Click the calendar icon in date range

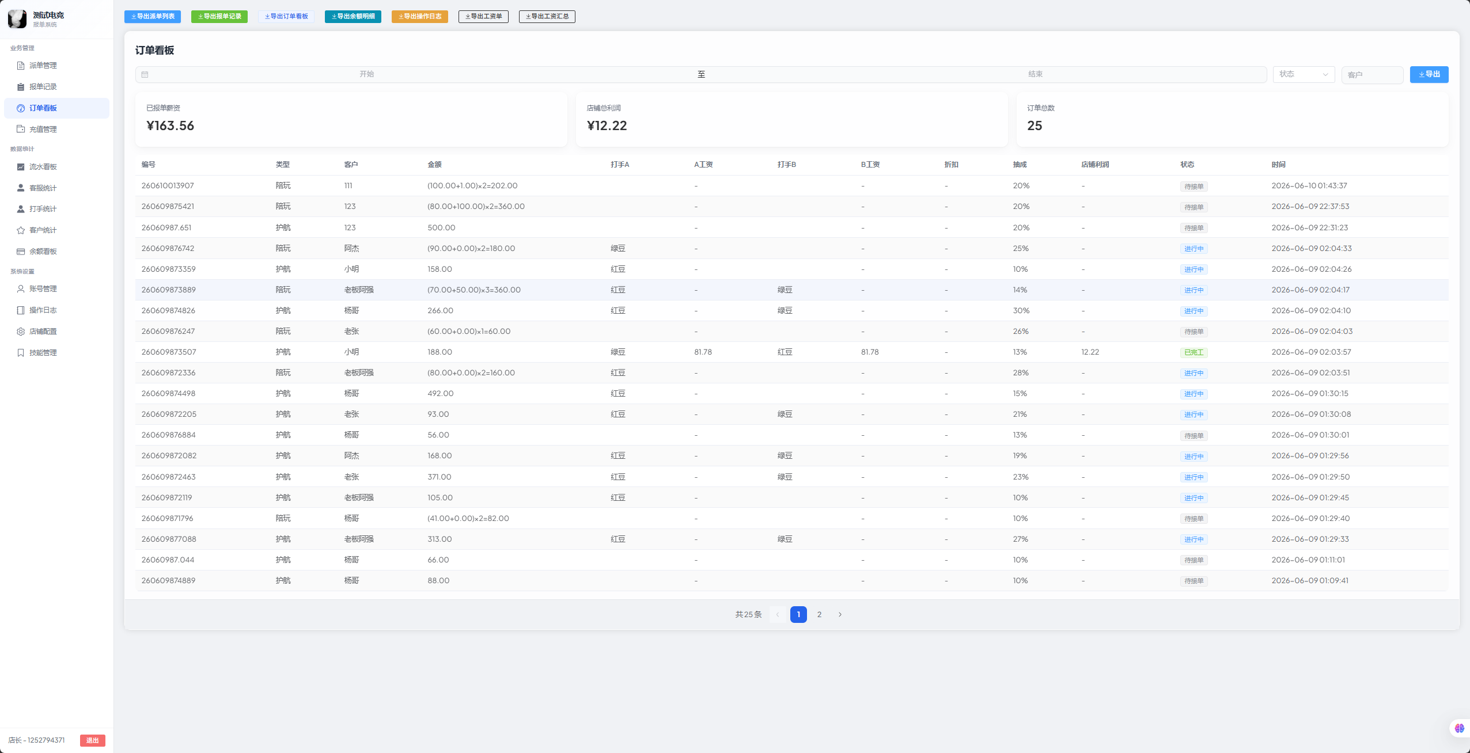145,74
